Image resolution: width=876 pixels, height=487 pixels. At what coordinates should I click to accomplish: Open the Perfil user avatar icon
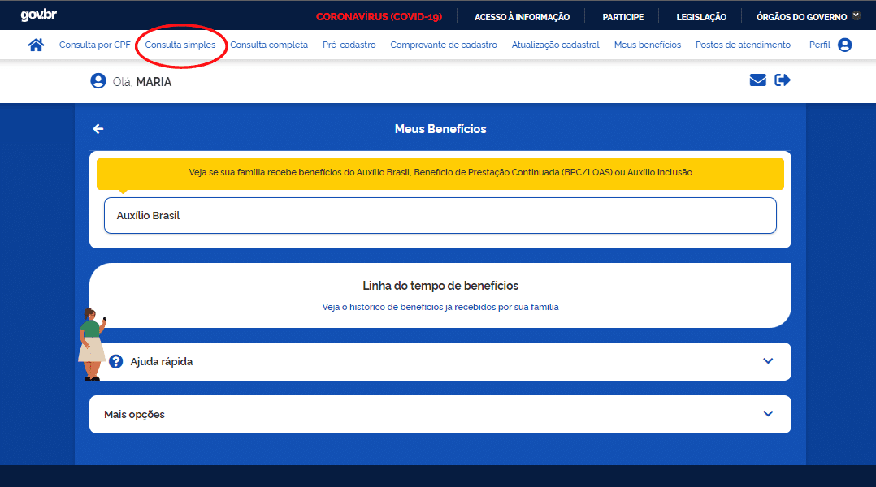click(x=844, y=45)
